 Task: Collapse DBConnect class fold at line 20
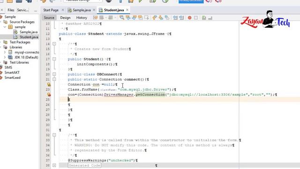(x=54, y=74)
